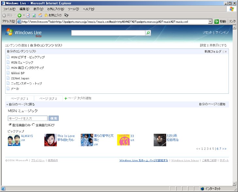
Task: Click the 検索 music search button
Action: click(x=54, y=118)
